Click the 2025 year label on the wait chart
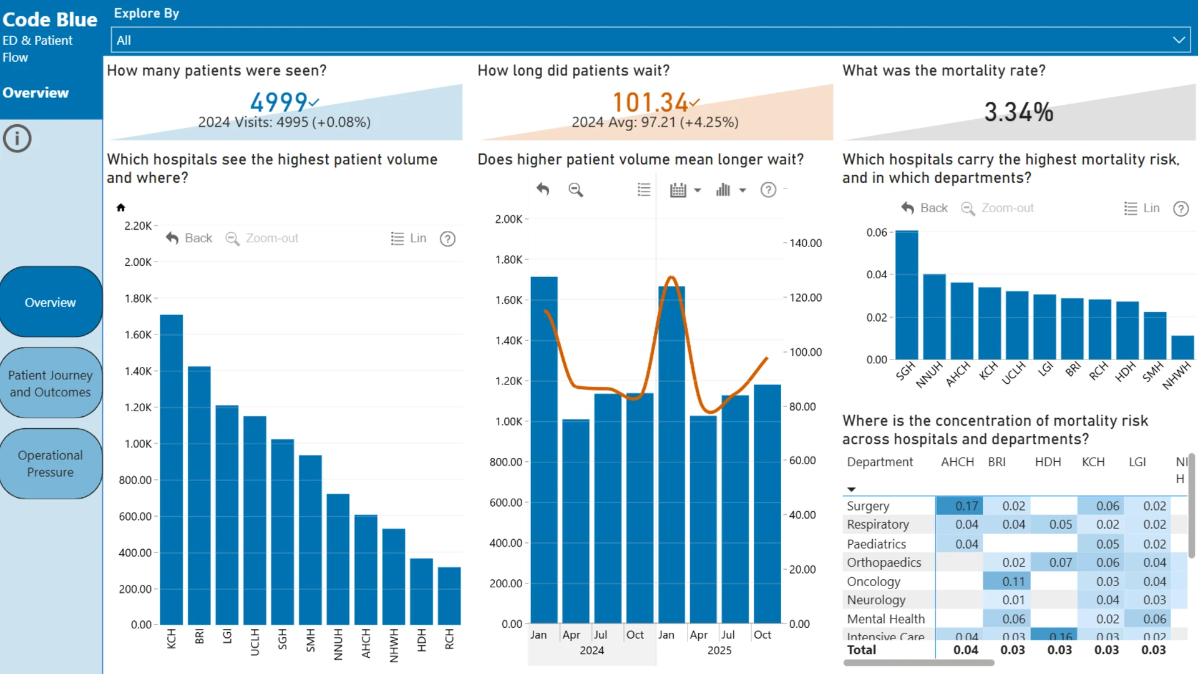 click(x=719, y=650)
